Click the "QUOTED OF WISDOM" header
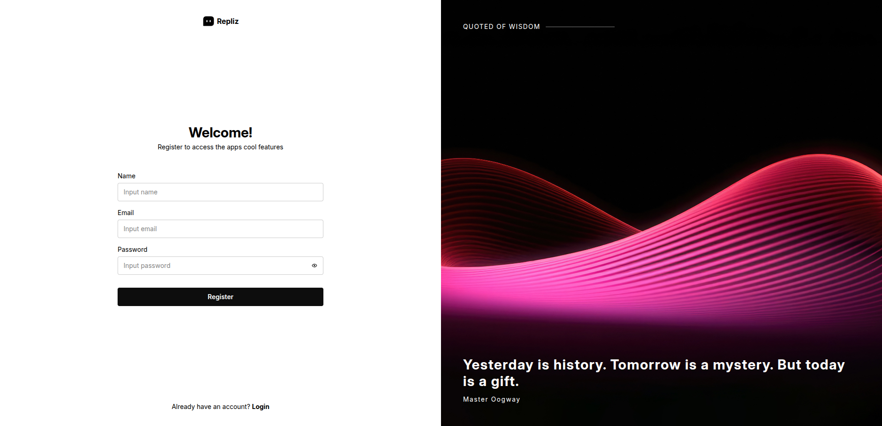Screen dimensions: 882x426 pos(501,27)
